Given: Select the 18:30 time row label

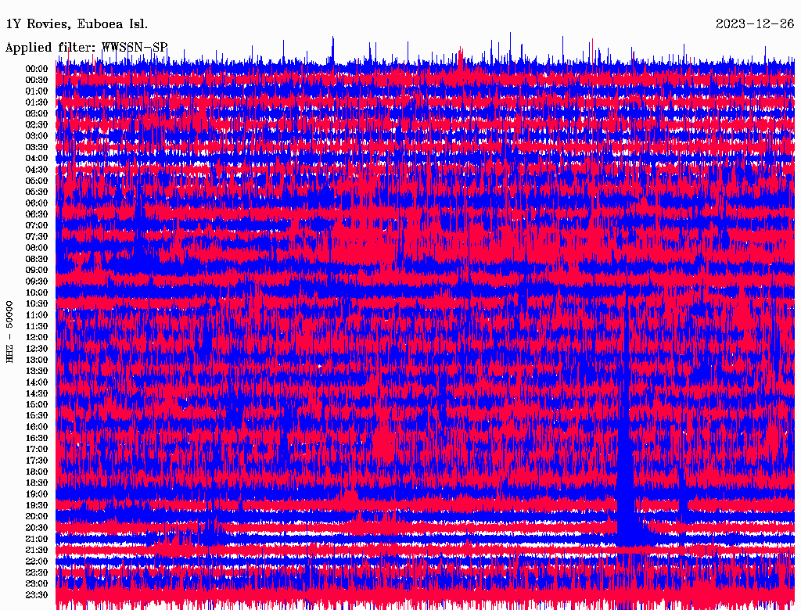Looking at the screenshot, I should click(x=37, y=483).
